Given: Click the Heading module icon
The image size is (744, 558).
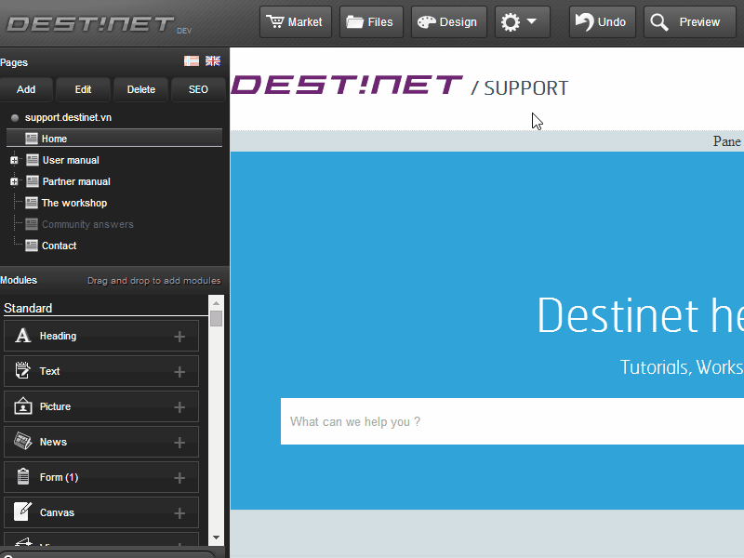Looking at the screenshot, I should pos(23,336).
